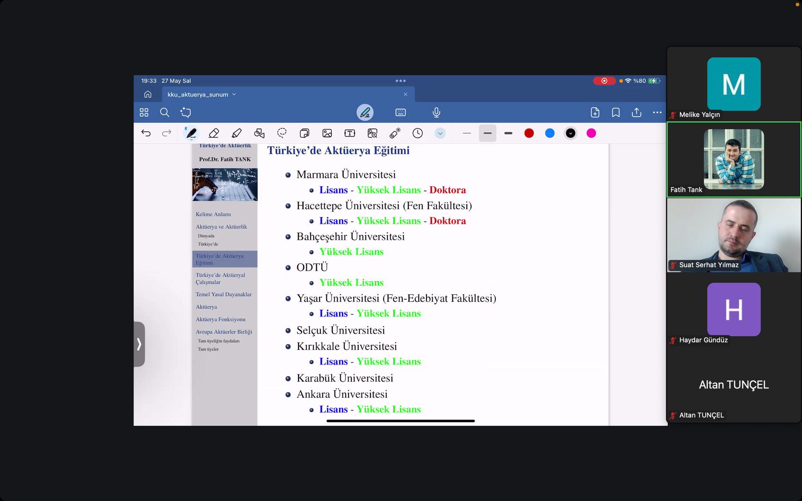Choose the thin stroke width
802x501 pixels.
click(466, 133)
